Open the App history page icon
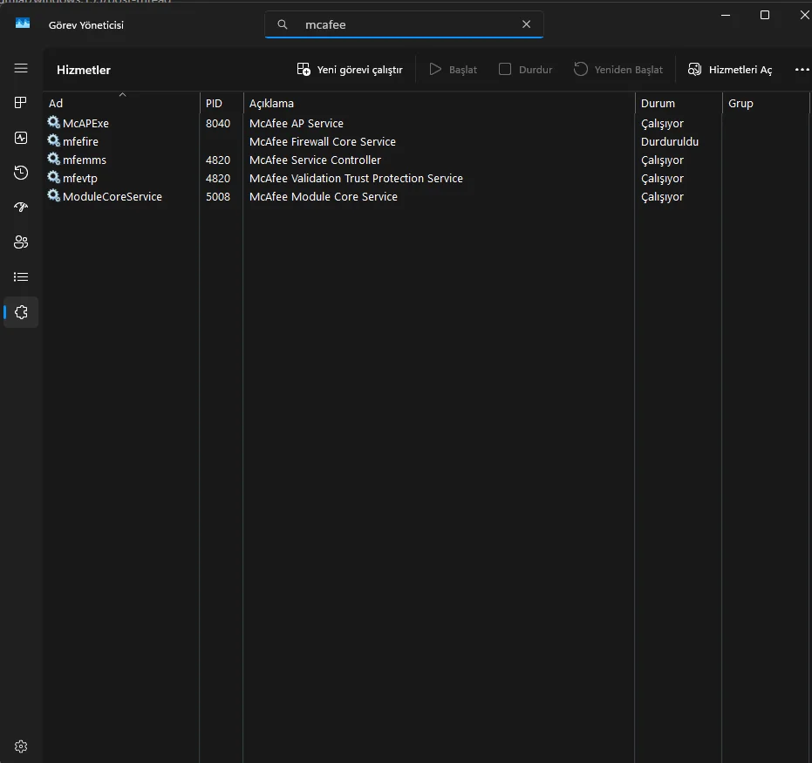 pyautogui.click(x=21, y=173)
